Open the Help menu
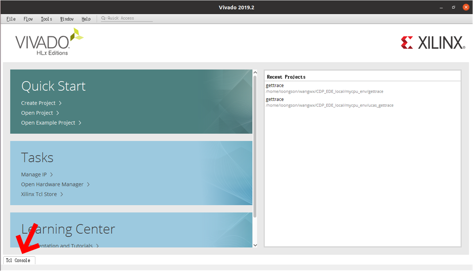The width and height of the screenshot is (473, 271). pyautogui.click(x=86, y=19)
